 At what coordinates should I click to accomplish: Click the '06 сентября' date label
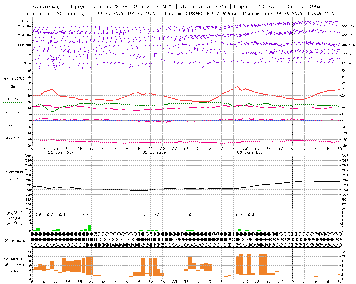pyautogui.click(x=250, y=153)
